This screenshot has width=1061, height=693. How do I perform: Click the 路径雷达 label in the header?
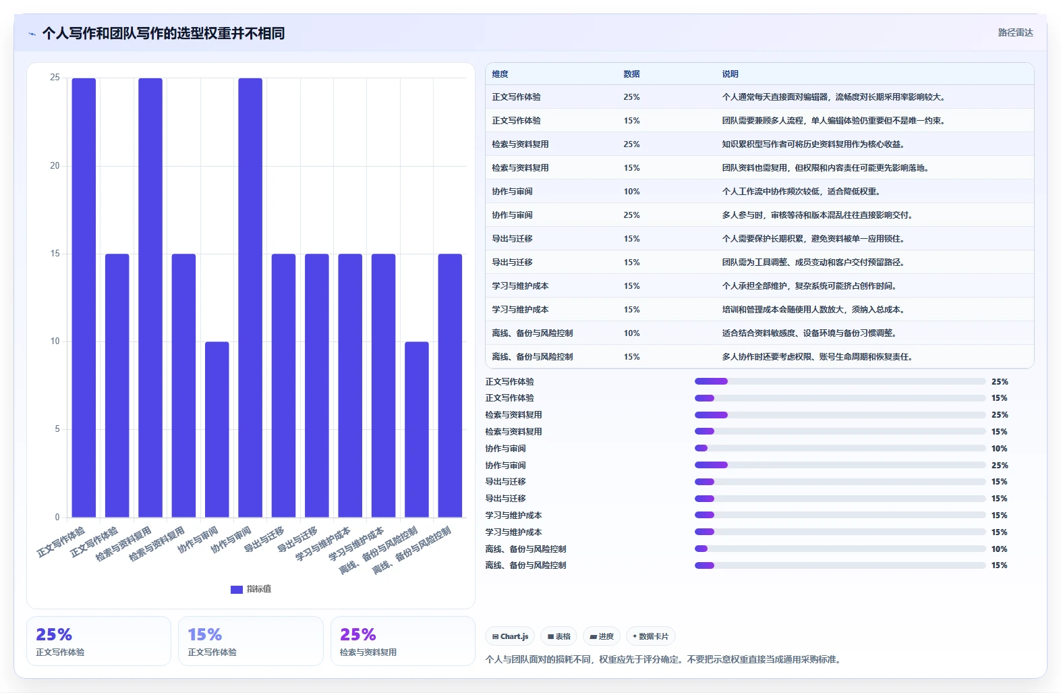(1015, 32)
